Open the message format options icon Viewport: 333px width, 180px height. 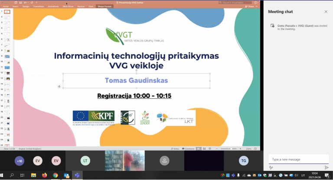271,167
